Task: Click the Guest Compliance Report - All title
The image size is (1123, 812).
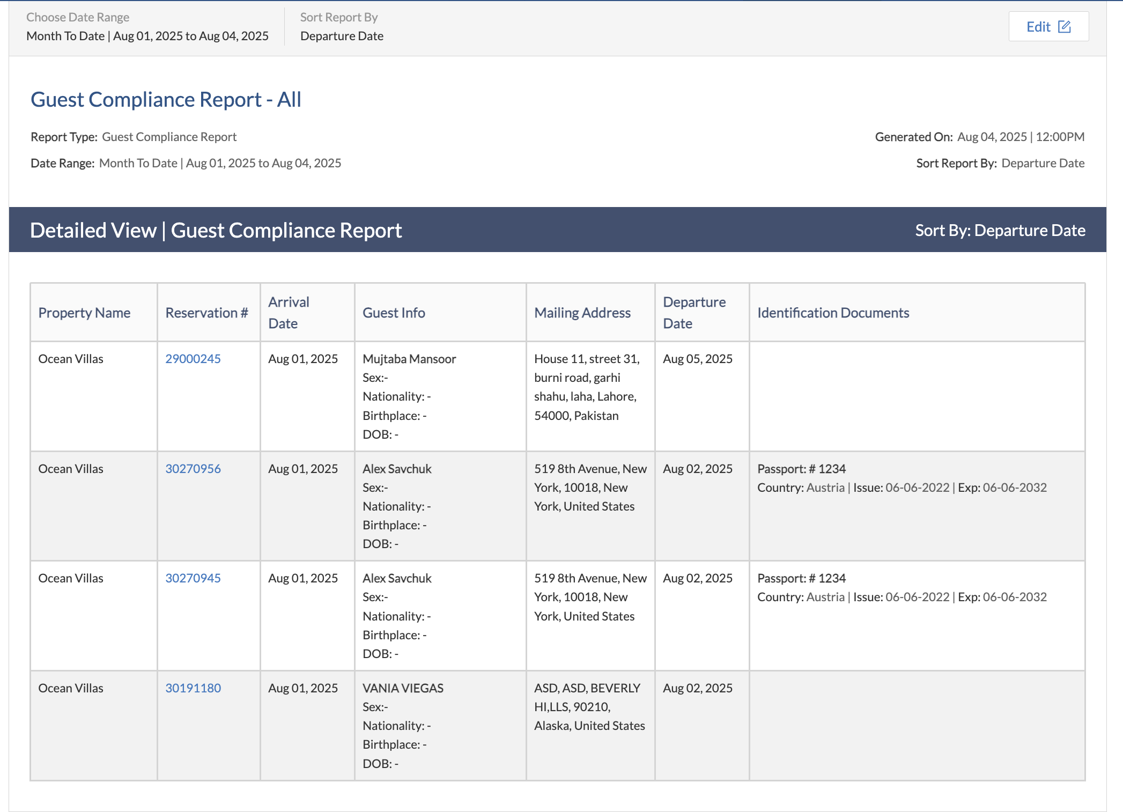Action: coord(166,100)
